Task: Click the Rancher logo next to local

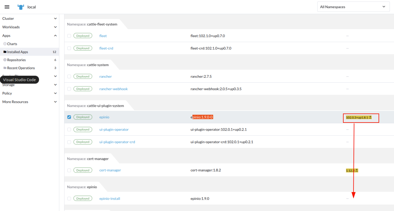Action: coord(20,7)
